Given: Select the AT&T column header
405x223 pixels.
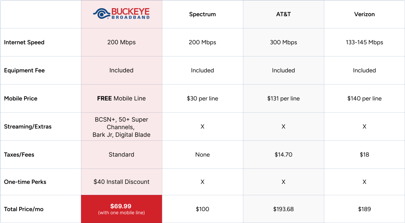Looking at the screenshot, I should click(283, 14).
